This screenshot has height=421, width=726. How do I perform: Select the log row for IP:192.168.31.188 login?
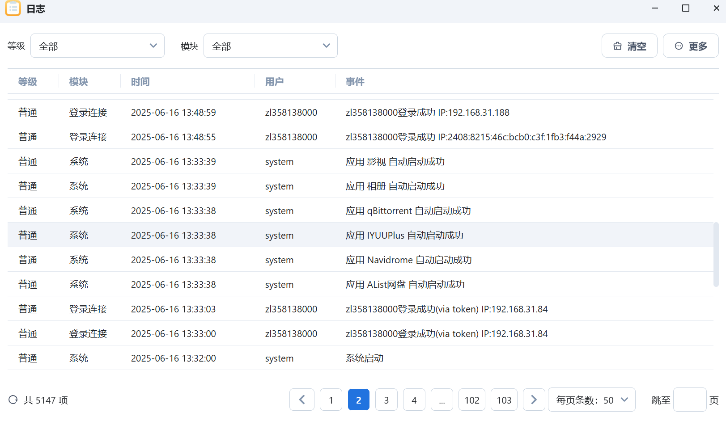361,112
